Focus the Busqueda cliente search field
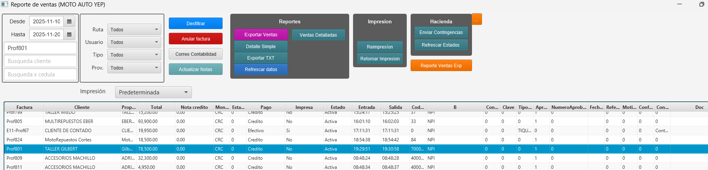Viewport: 708px width, 170px height. click(x=40, y=61)
